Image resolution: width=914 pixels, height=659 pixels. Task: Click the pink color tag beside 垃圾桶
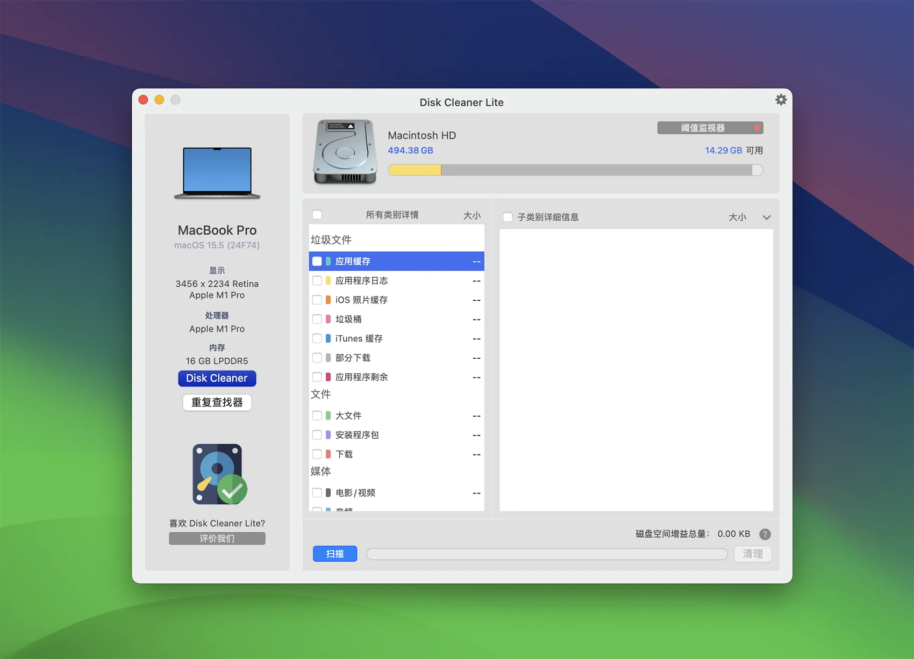point(328,319)
